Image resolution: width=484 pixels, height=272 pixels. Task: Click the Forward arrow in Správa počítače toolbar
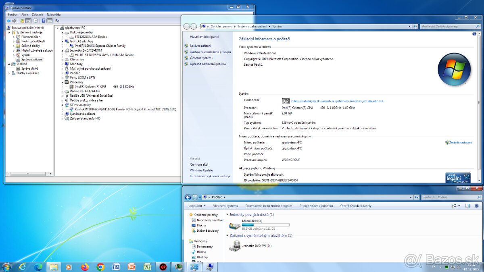tap(14, 21)
